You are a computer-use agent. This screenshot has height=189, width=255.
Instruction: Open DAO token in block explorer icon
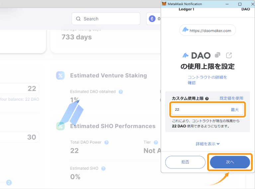coord(229,55)
